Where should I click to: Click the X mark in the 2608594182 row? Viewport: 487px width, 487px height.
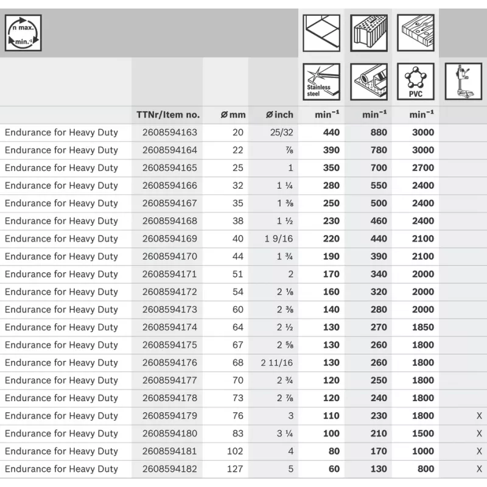tap(479, 469)
